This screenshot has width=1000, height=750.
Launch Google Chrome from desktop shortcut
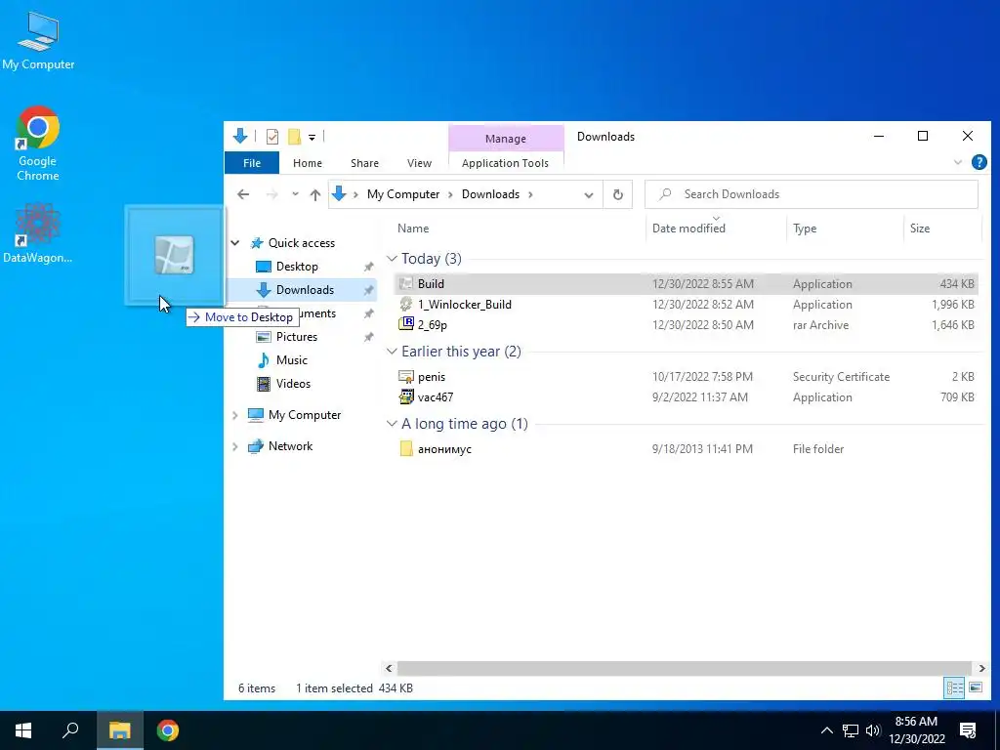pyautogui.click(x=38, y=144)
